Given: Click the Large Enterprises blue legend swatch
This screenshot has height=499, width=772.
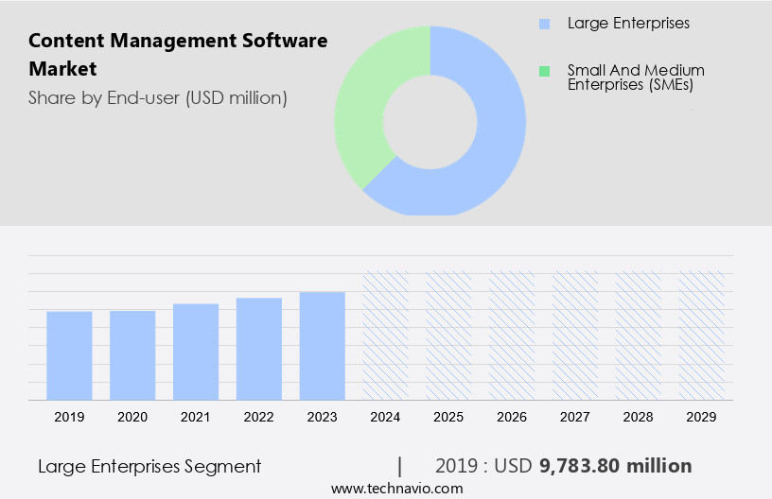Looking at the screenshot, I should pyautogui.click(x=543, y=24).
